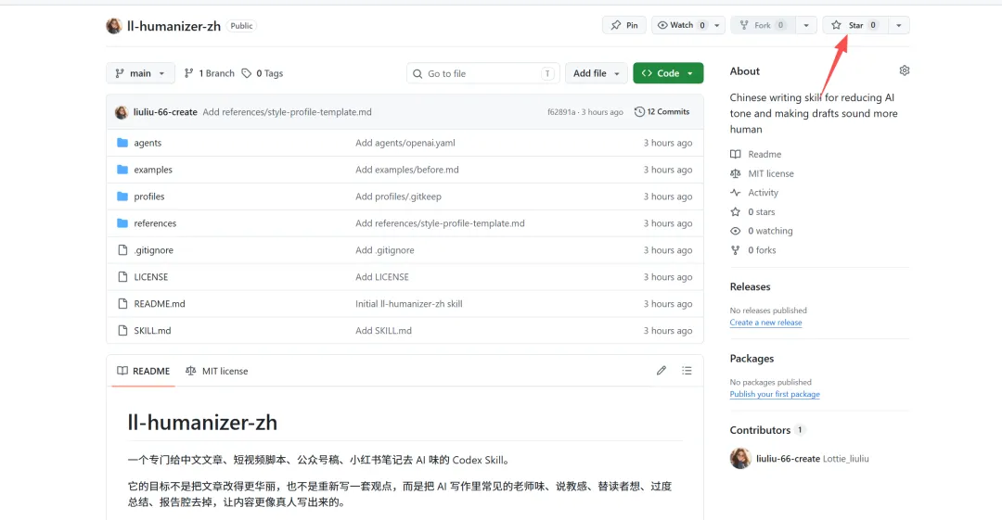Open the profiles folder

(148, 197)
